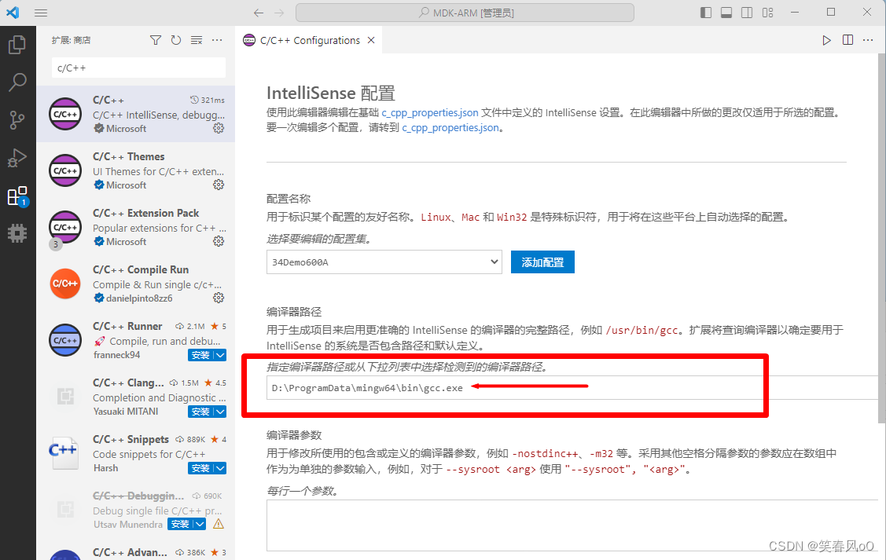
Task: Open the Extensions view icon
Action: 17,196
